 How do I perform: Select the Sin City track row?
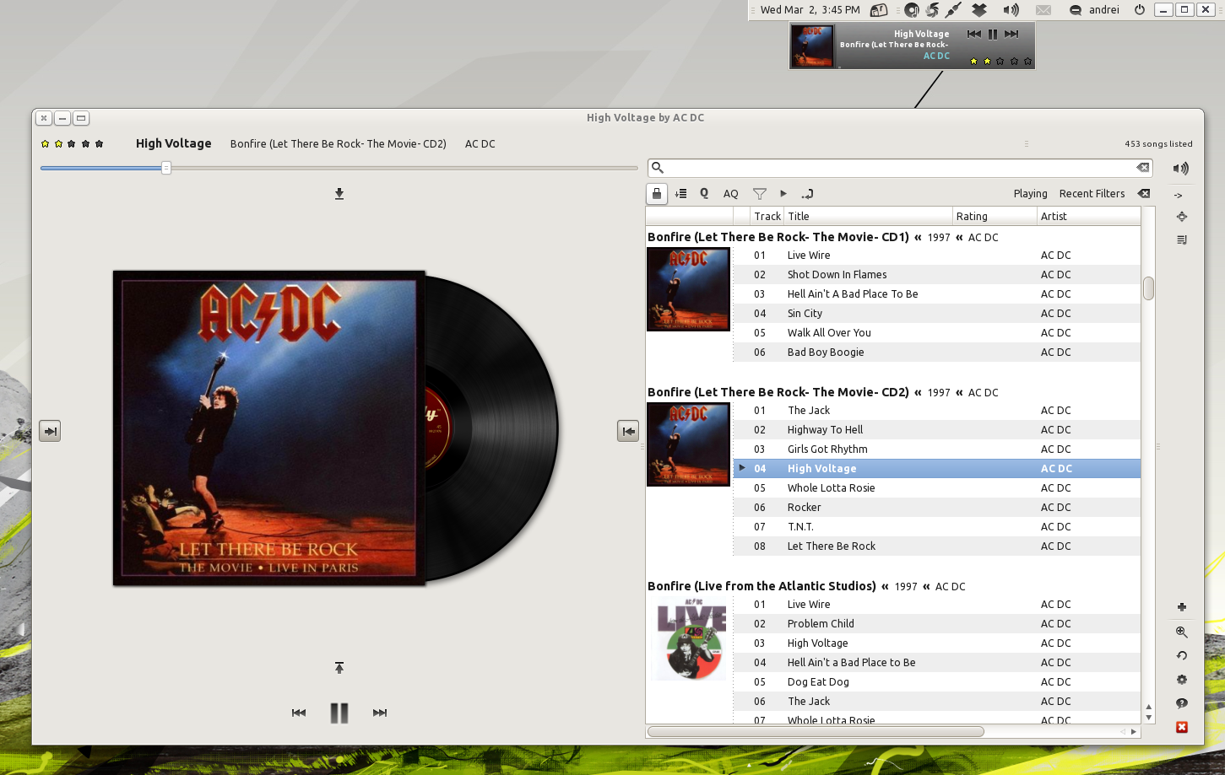937,314
